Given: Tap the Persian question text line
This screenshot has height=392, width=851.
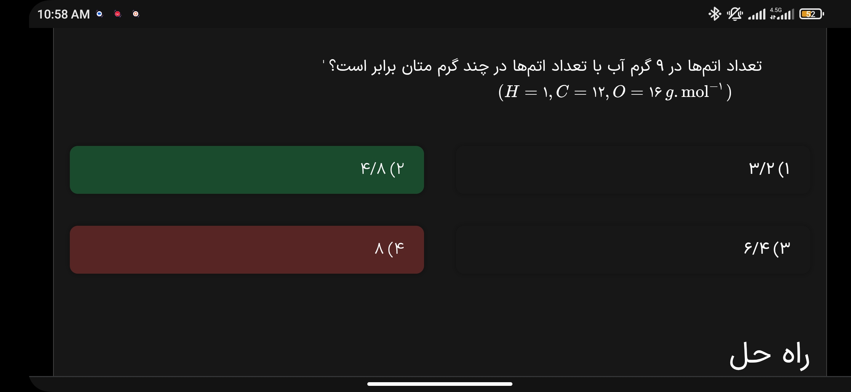Looking at the screenshot, I should click(x=545, y=66).
